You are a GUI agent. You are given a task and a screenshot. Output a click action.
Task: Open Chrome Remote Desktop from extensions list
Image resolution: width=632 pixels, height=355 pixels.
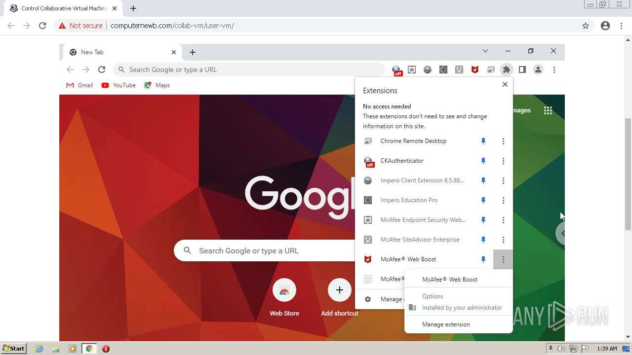click(413, 141)
